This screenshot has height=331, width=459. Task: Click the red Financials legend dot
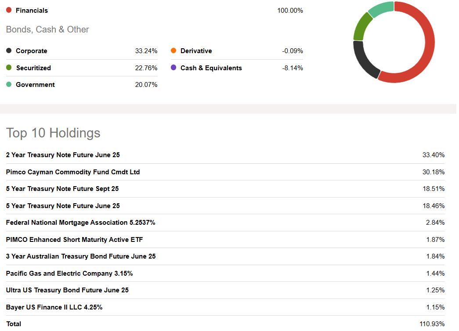click(x=9, y=10)
